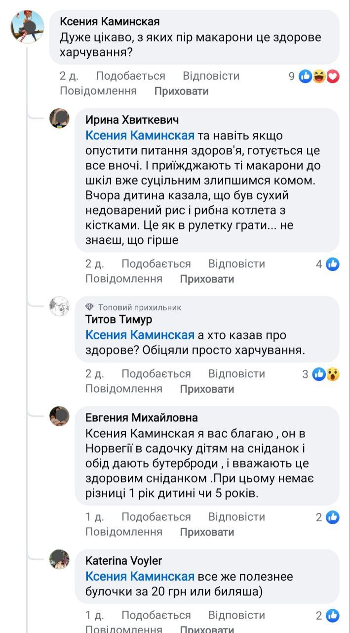350x633 pixels.
Task: Click reaction icons on Ксения Каминская's comment
Action: pos(319,76)
